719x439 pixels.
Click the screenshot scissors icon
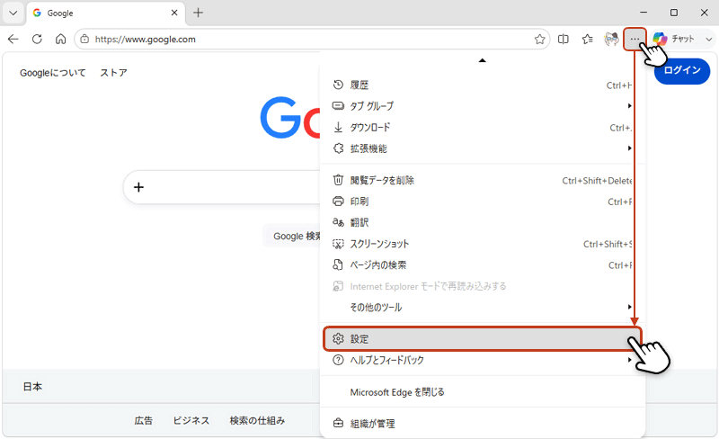click(338, 244)
